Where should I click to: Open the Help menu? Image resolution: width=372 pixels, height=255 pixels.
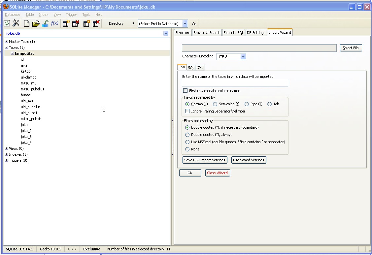[x=99, y=15]
